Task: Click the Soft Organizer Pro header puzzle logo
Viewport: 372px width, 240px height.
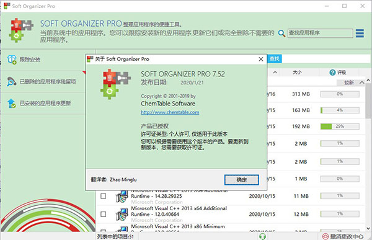Action: 21,30
